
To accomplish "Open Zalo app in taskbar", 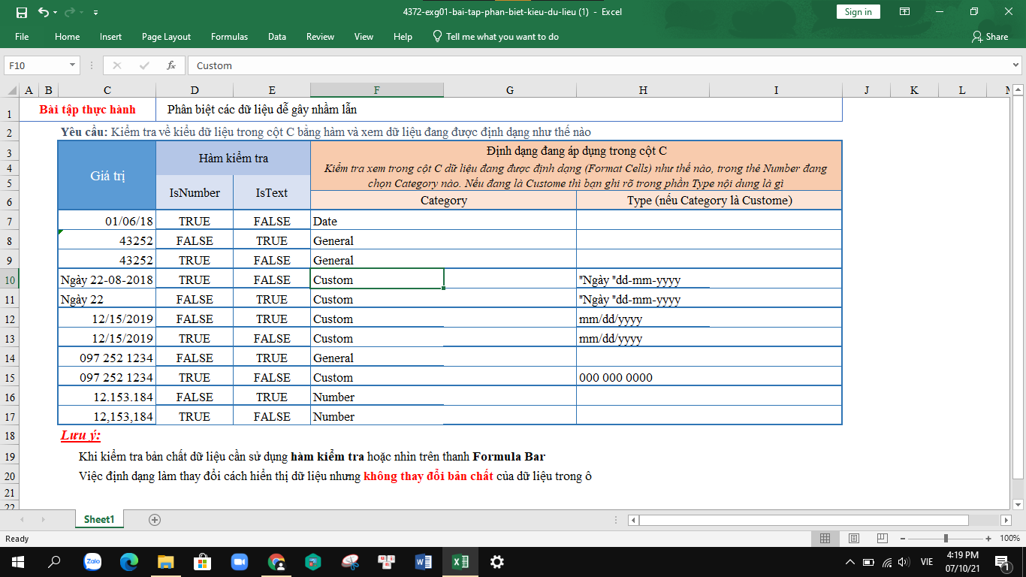I will (93, 561).
